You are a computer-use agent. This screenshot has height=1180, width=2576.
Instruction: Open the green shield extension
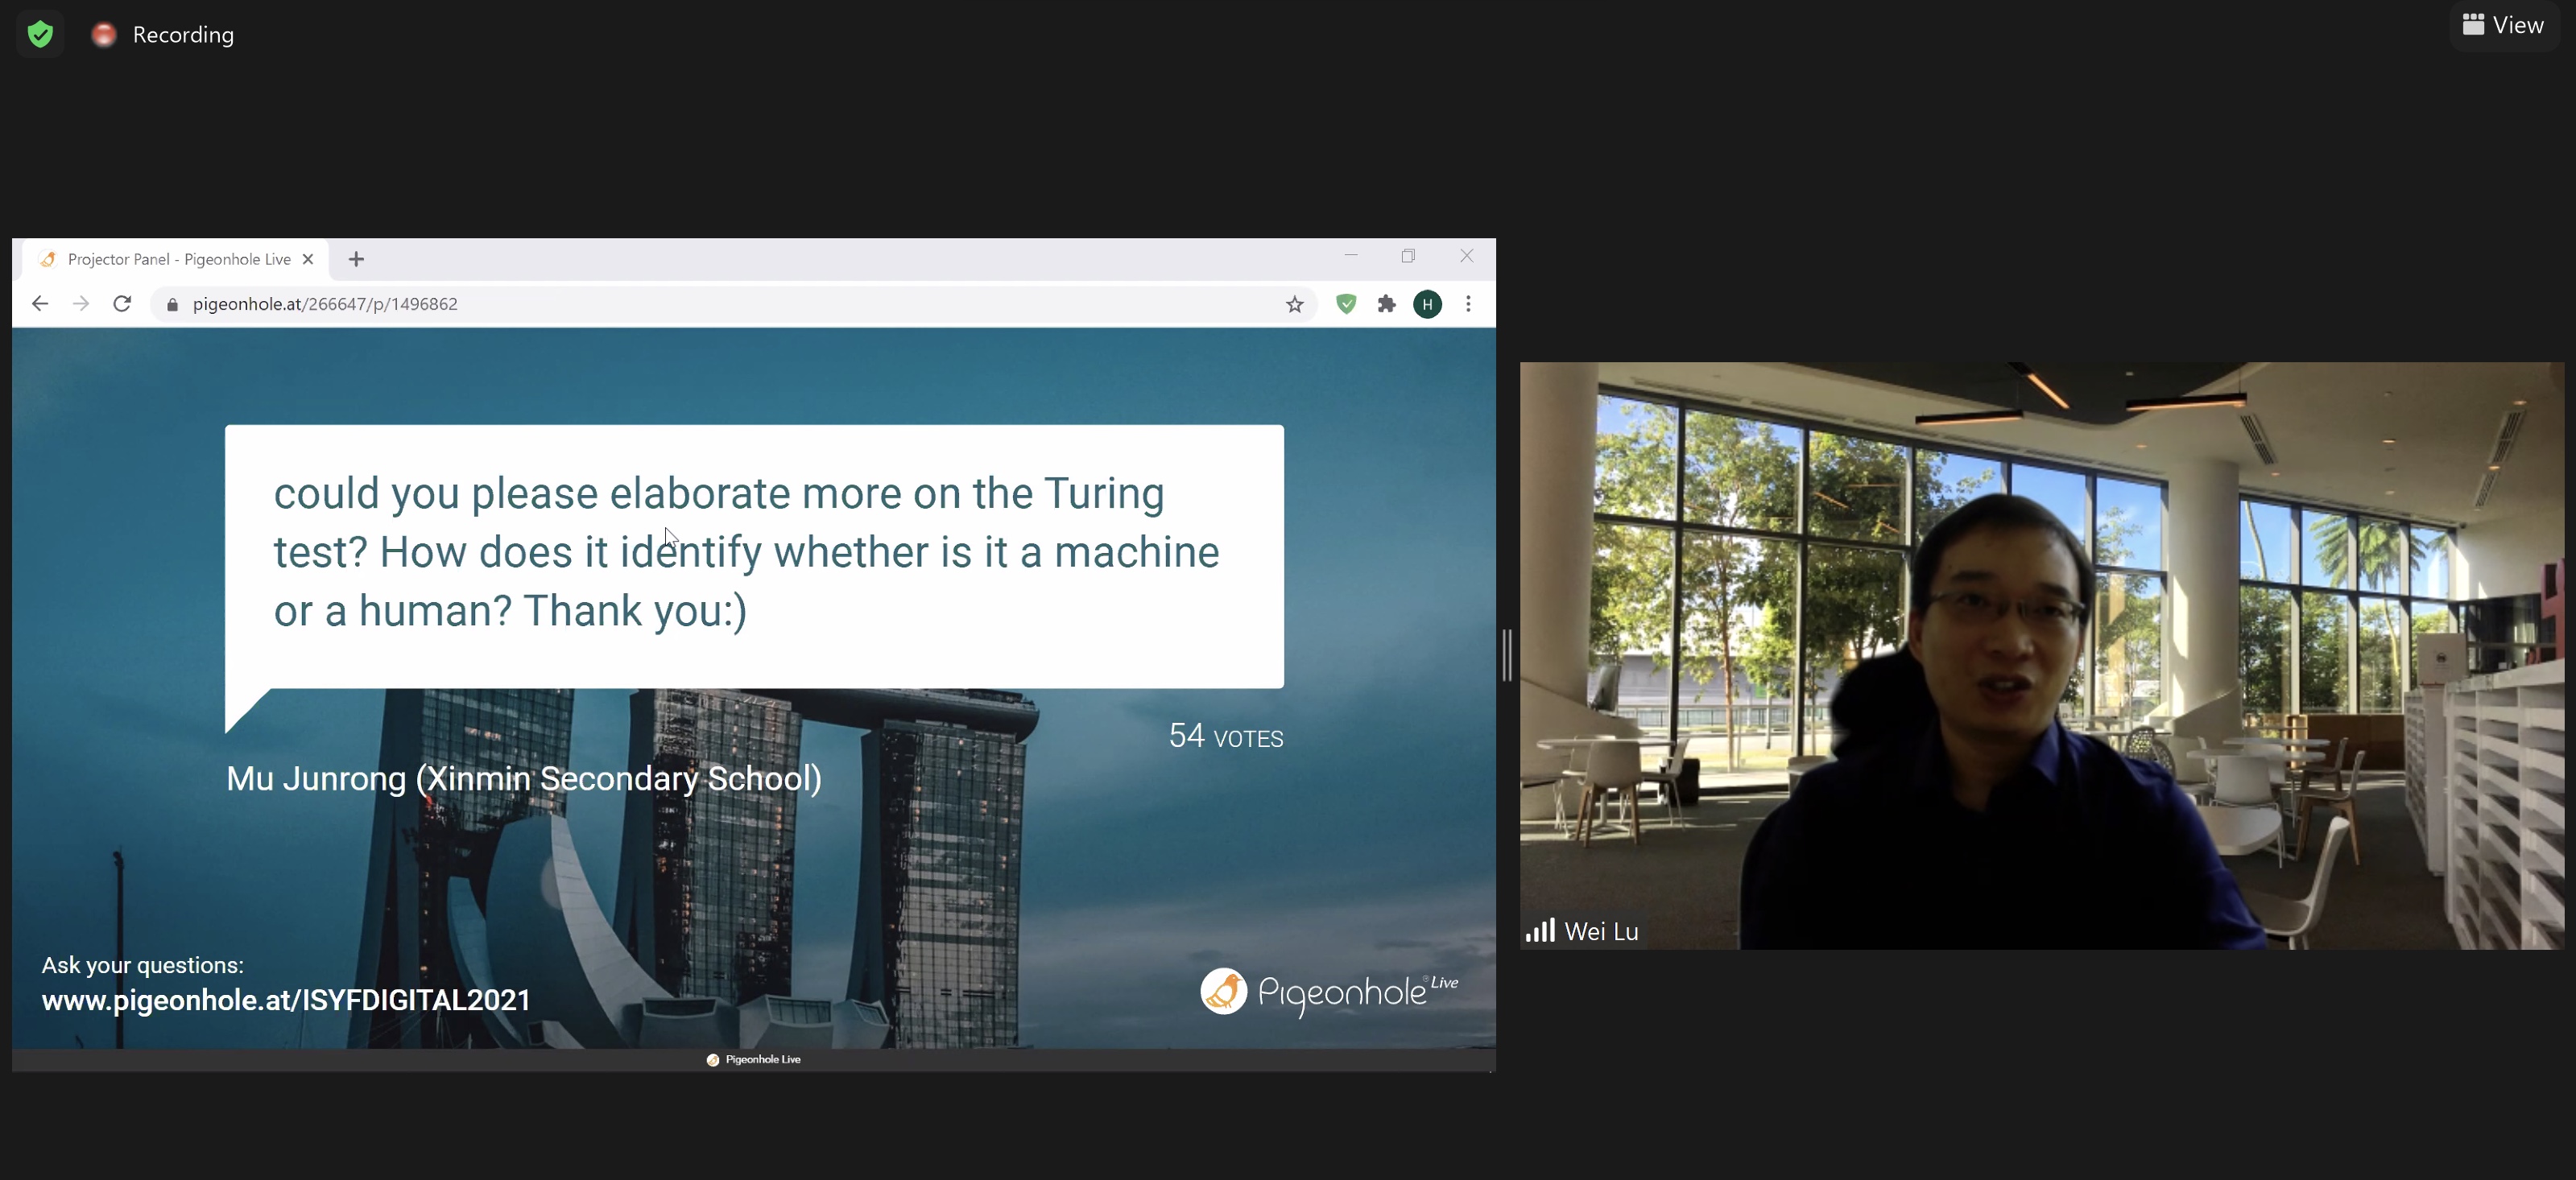click(x=1346, y=304)
